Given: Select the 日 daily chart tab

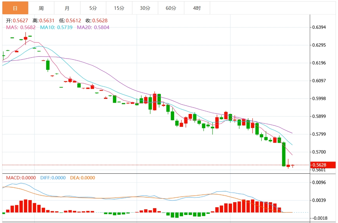Looking at the screenshot, I should (15, 8).
